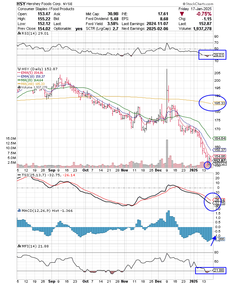The image size is (227, 284).
Task: Click the RSI(14) 29.01 panel title
Action: click(35, 33)
